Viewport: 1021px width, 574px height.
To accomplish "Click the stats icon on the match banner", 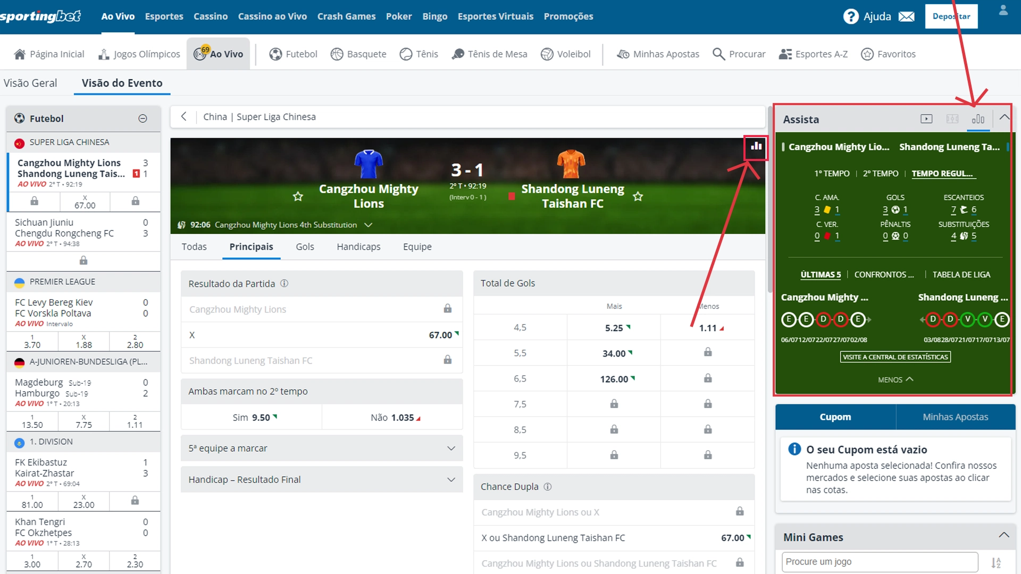I will pyautogui.click(x=756, y=147).
